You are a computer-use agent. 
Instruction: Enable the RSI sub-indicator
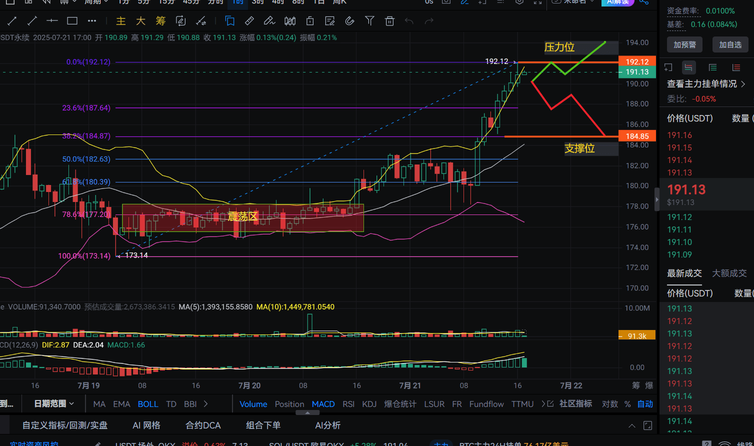[348, 404]
